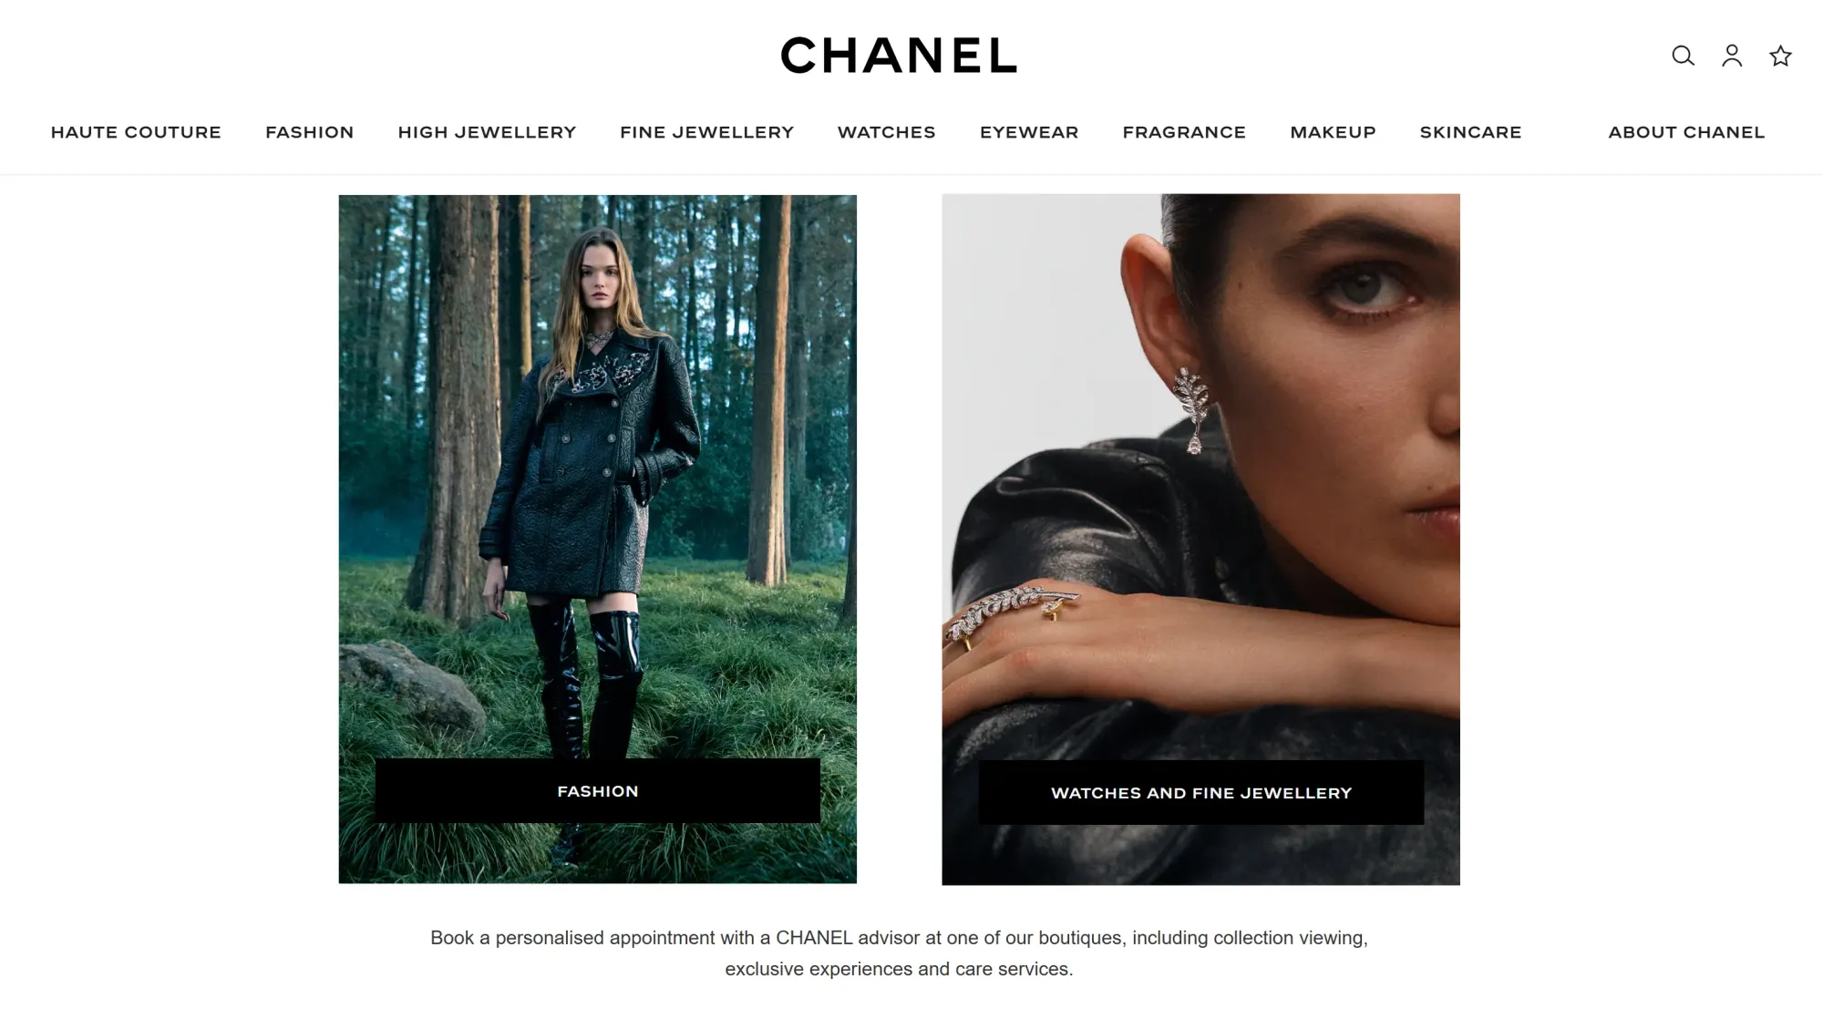
Task: Select the jewellery earring portrait image
Action: 1201,474
